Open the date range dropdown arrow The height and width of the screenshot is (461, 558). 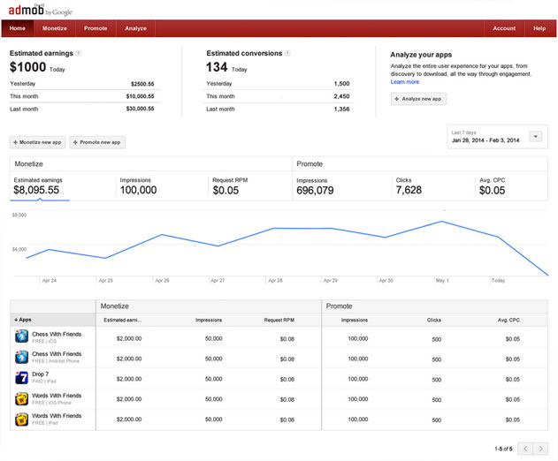(x=536, y=137)
